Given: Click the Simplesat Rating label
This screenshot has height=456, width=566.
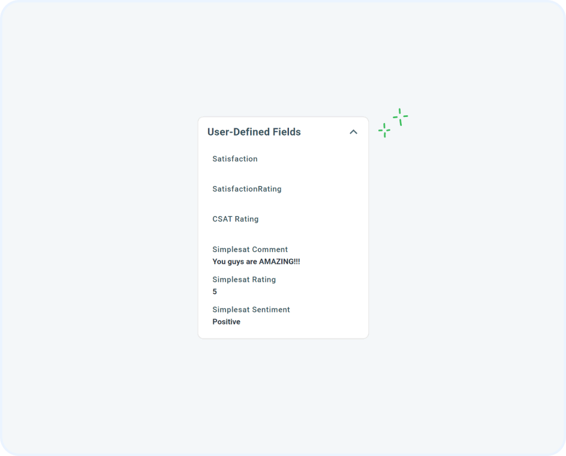Looking at the screenshot, I should pyautogui.click(x=244, y=280).
